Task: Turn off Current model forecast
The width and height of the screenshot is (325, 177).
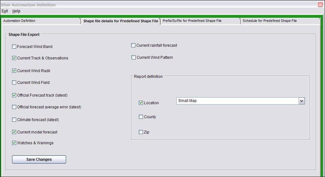Action: tap(14, 132)
